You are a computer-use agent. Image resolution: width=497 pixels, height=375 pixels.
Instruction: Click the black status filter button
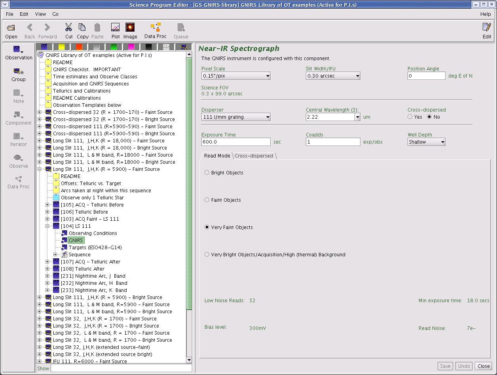pos(148,47)
